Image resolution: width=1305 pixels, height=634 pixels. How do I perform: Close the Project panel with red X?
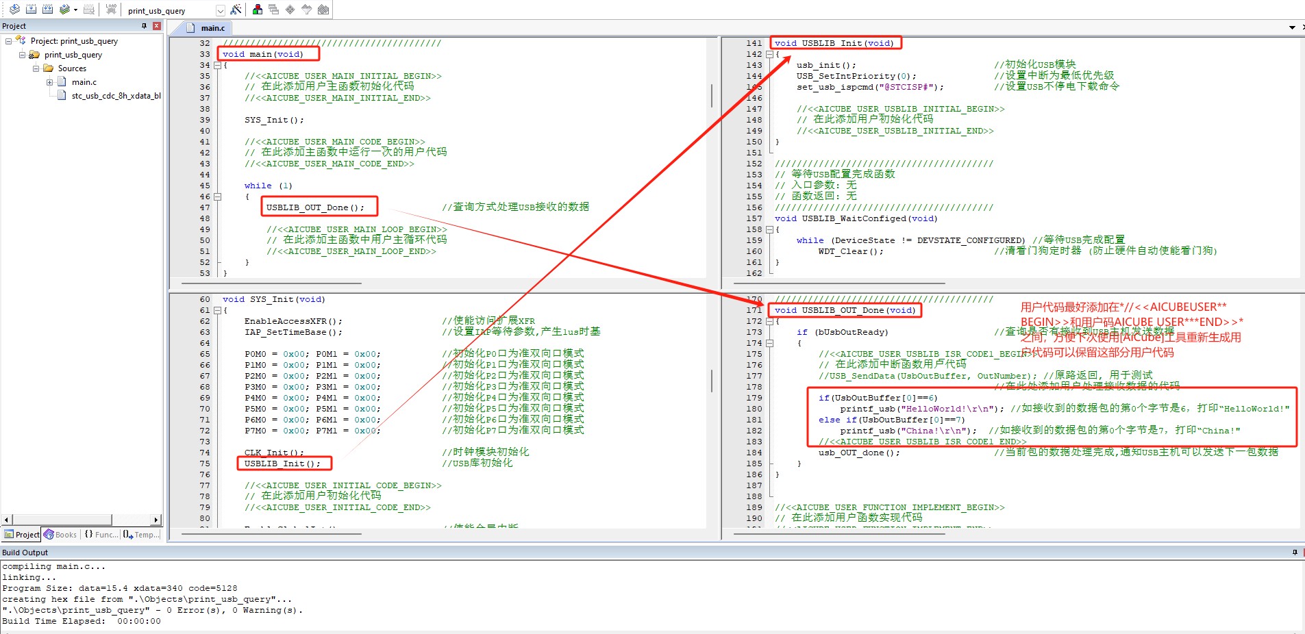tap(157, 26)
